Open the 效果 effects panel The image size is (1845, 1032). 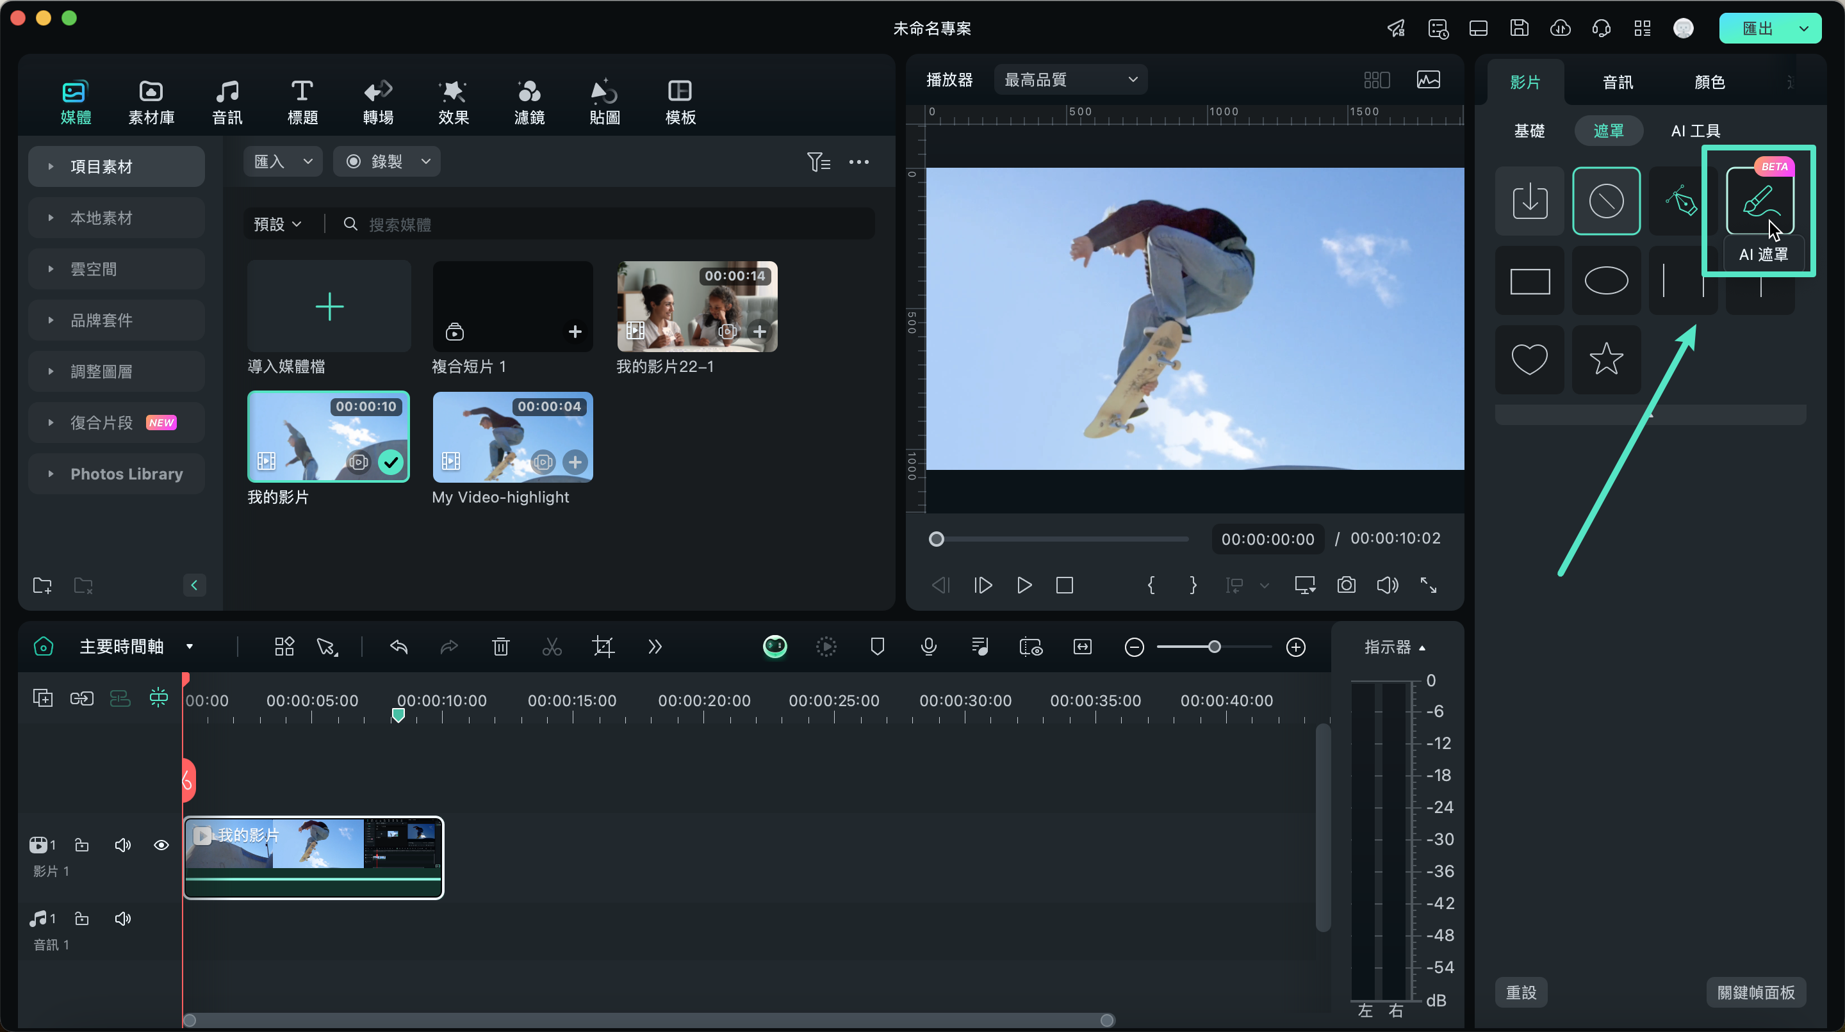454,102
